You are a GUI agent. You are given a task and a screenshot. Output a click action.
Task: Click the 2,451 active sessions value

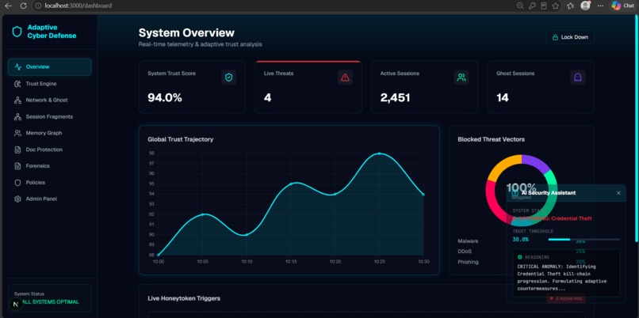395,97
